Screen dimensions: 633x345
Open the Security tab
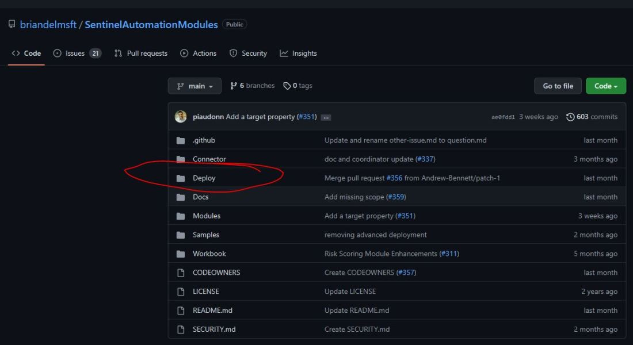click(x=248, y=53)
